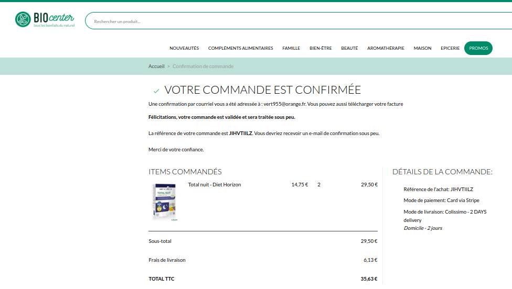Go to the Epicerie section
Viewport: 512px width, 289px height.
450,48
